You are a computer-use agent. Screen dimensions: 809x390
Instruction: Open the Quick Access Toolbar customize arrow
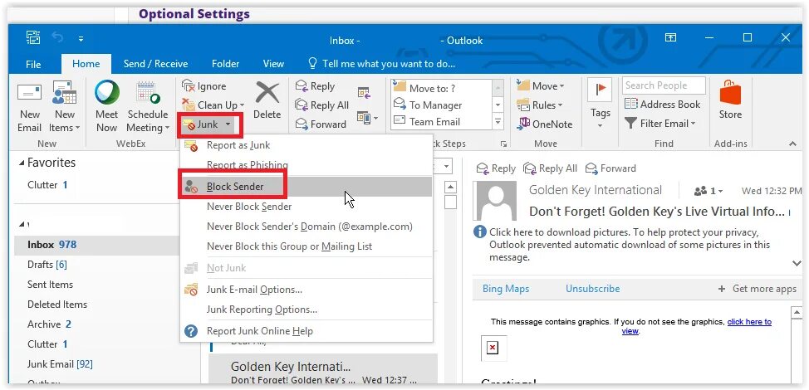[81, 39]
